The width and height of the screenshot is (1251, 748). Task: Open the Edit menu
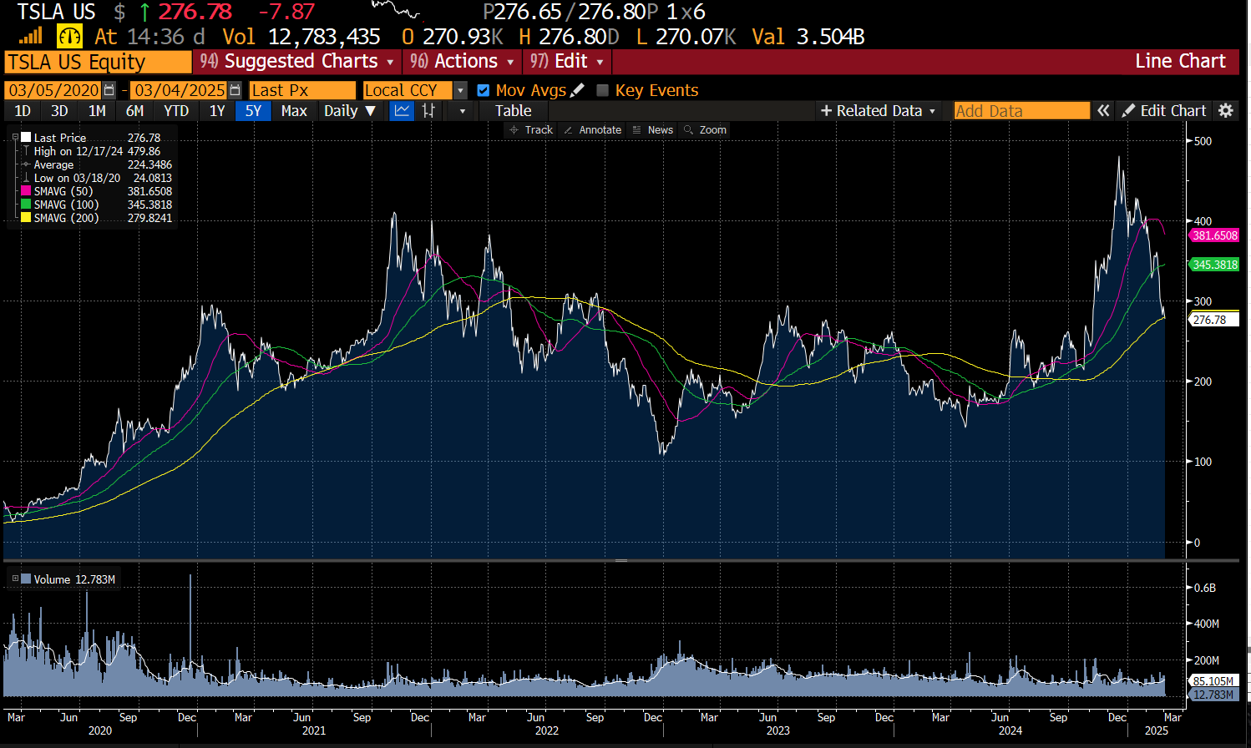point(567,61)
